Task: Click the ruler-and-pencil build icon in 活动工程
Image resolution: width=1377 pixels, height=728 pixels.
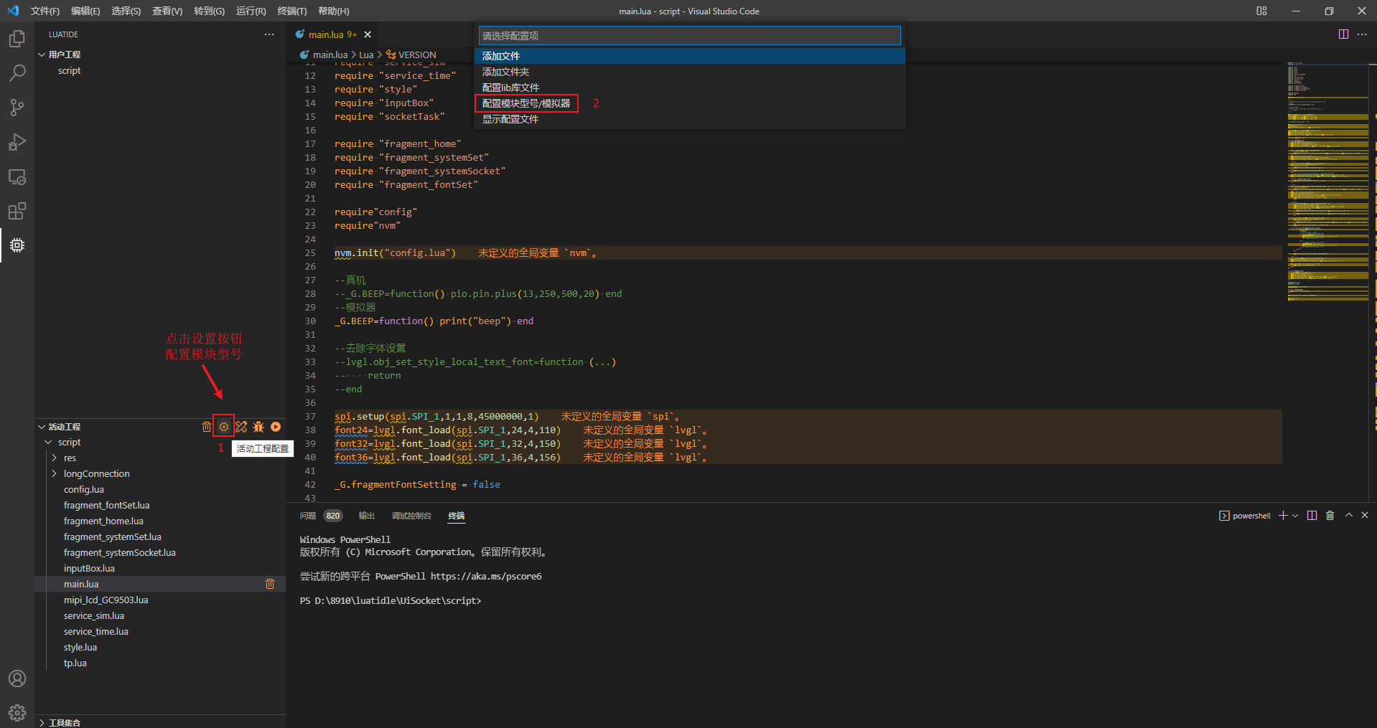Action: (x=241, y=427)
